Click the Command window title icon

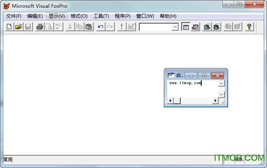[170, 75]
